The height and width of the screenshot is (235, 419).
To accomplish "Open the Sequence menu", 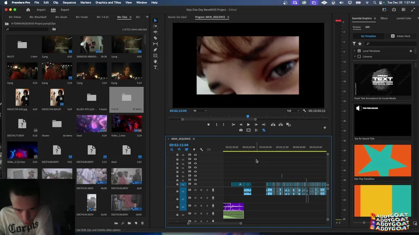I will [69, 3].
